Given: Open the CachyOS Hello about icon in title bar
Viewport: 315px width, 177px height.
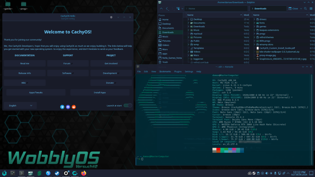Looking at the screenshot, I should coord(111,17).
